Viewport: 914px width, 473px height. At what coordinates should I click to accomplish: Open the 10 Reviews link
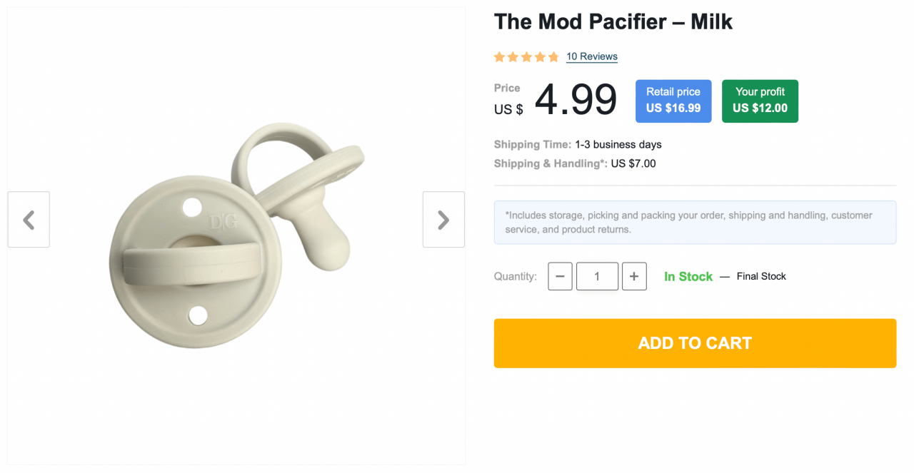591,56
